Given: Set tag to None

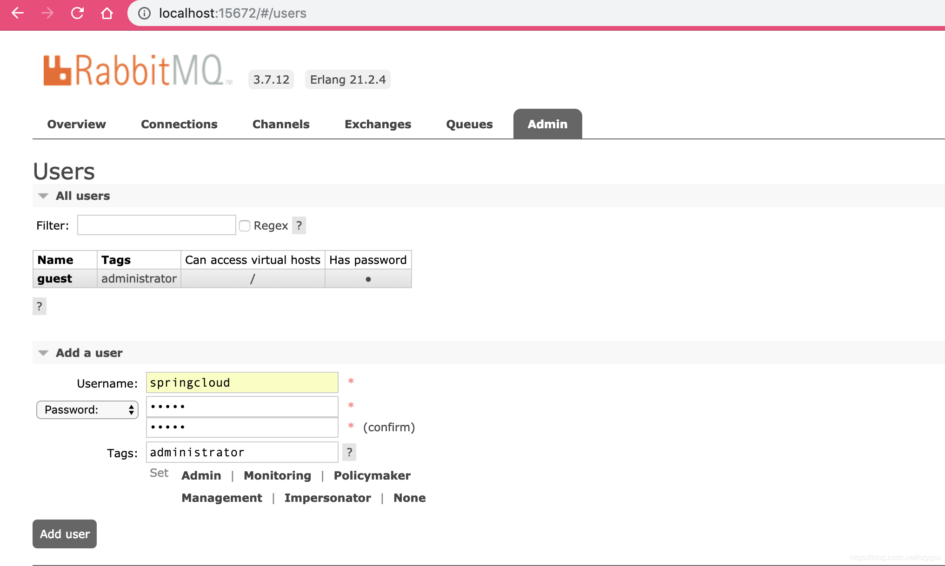Looking at the screenshot, I should point(409,498).
